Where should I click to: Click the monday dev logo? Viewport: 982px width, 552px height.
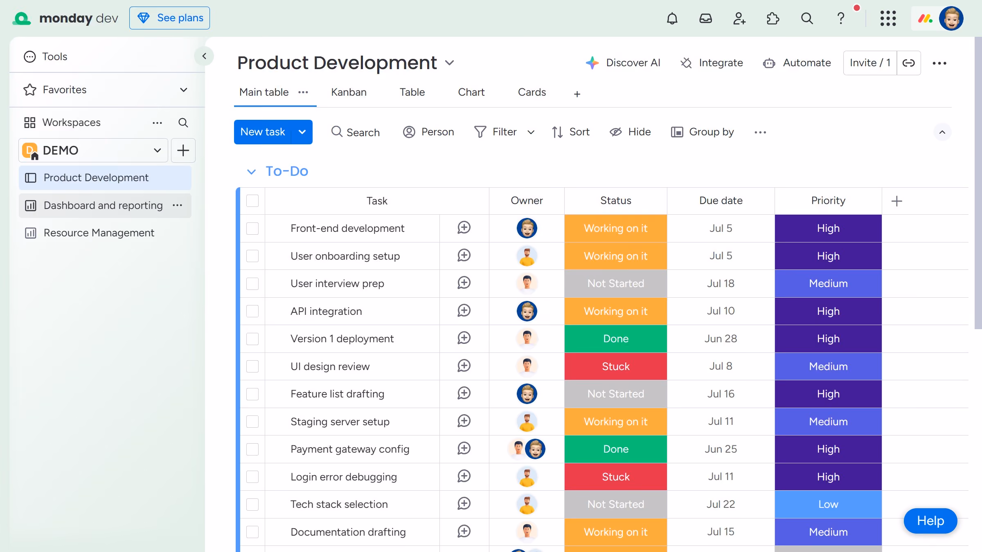pyautogui.click(x=65, y=18)
